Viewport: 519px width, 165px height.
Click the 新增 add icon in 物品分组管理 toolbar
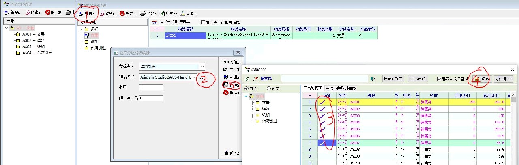click(x=81, y=13)
